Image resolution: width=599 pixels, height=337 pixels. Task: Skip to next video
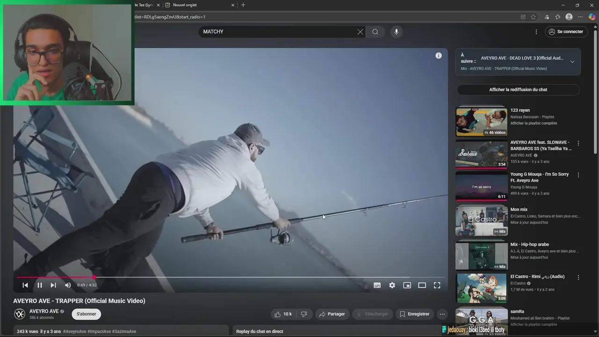53,285
